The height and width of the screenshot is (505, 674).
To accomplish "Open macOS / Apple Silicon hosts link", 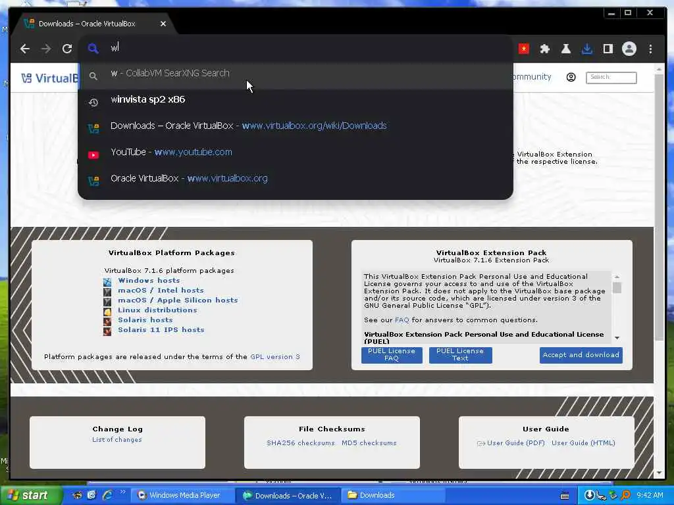I will 178,300.
